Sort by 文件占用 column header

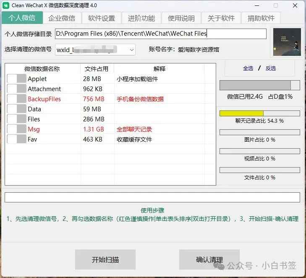(97, 69)
